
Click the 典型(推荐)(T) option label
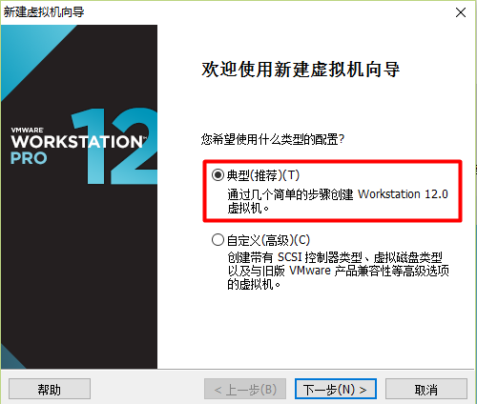(263, 175)
